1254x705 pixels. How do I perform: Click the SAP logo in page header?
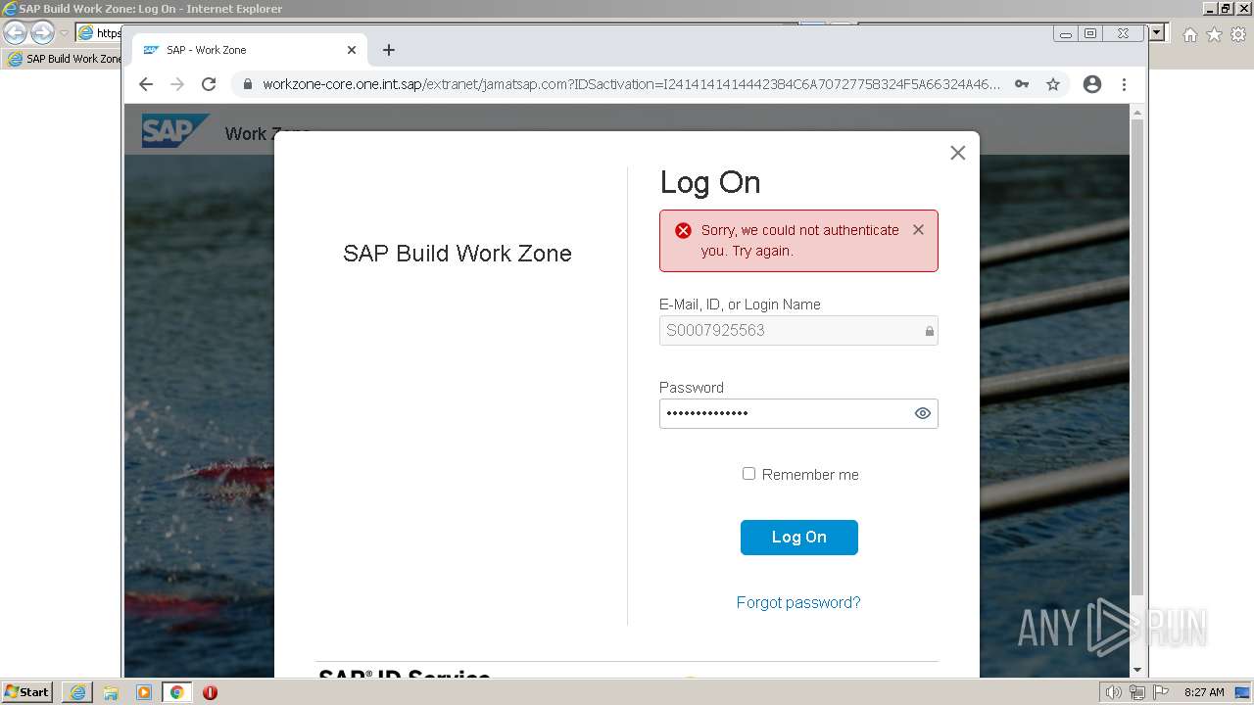point(174,131)
